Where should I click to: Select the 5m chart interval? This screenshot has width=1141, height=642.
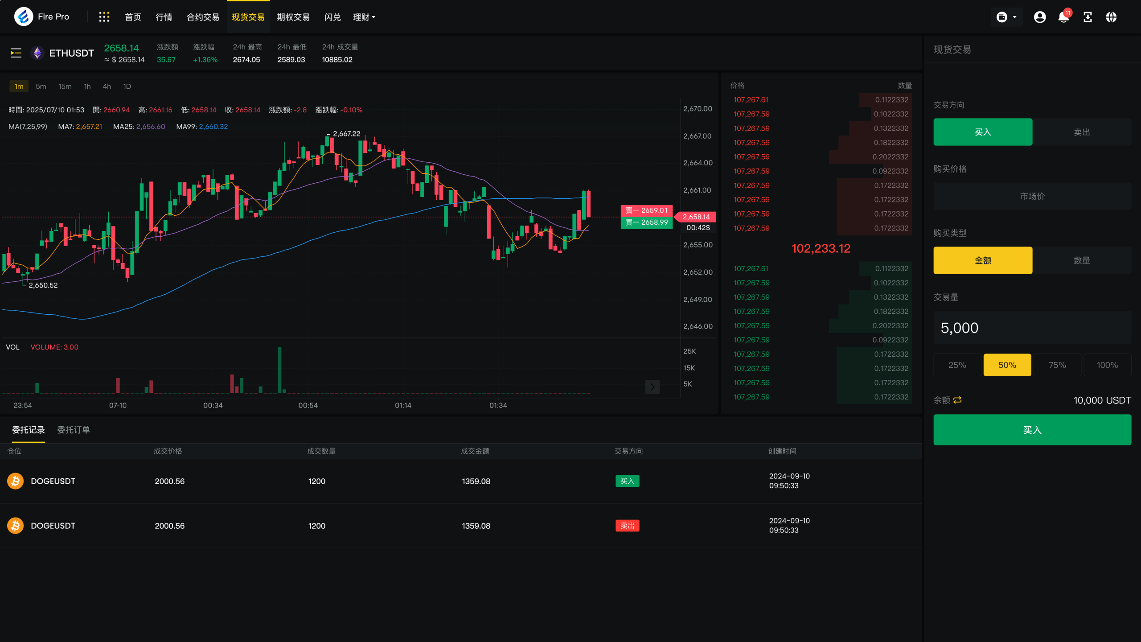pyautogui.click(x=41, y=86)
